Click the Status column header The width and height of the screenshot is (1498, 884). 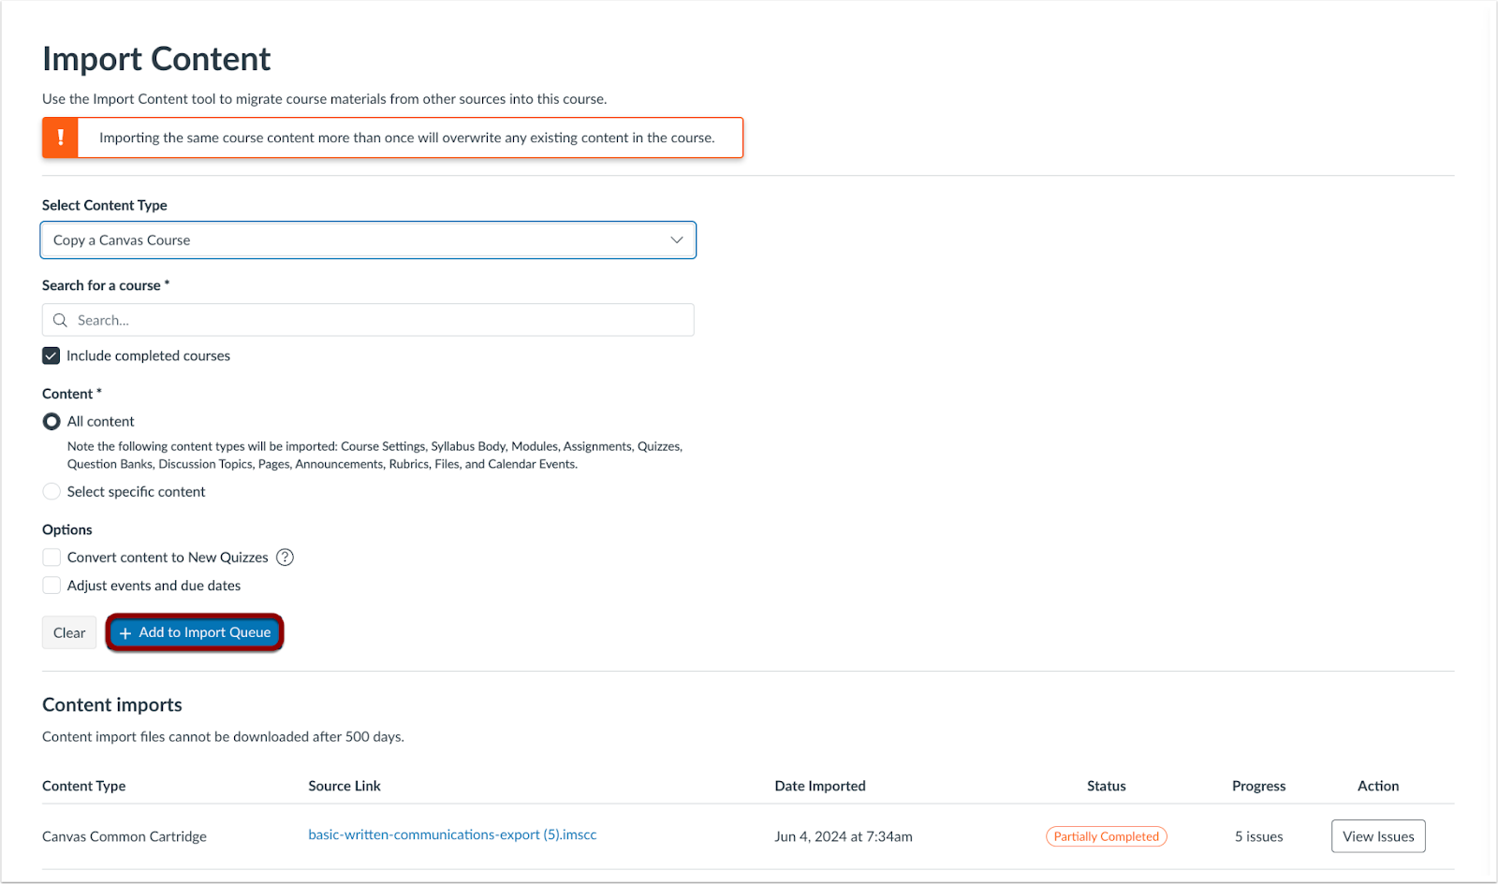coord(1106,786)
